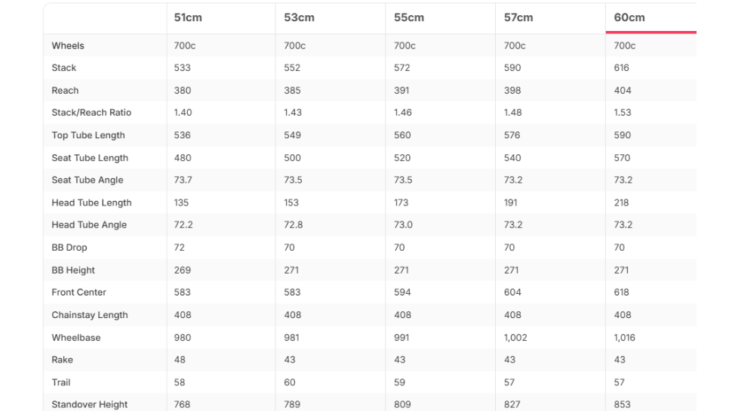
Task: Click the 1,016 wheelbase value for 60cm
Action: pyautogui.click(x=624, y=338)
